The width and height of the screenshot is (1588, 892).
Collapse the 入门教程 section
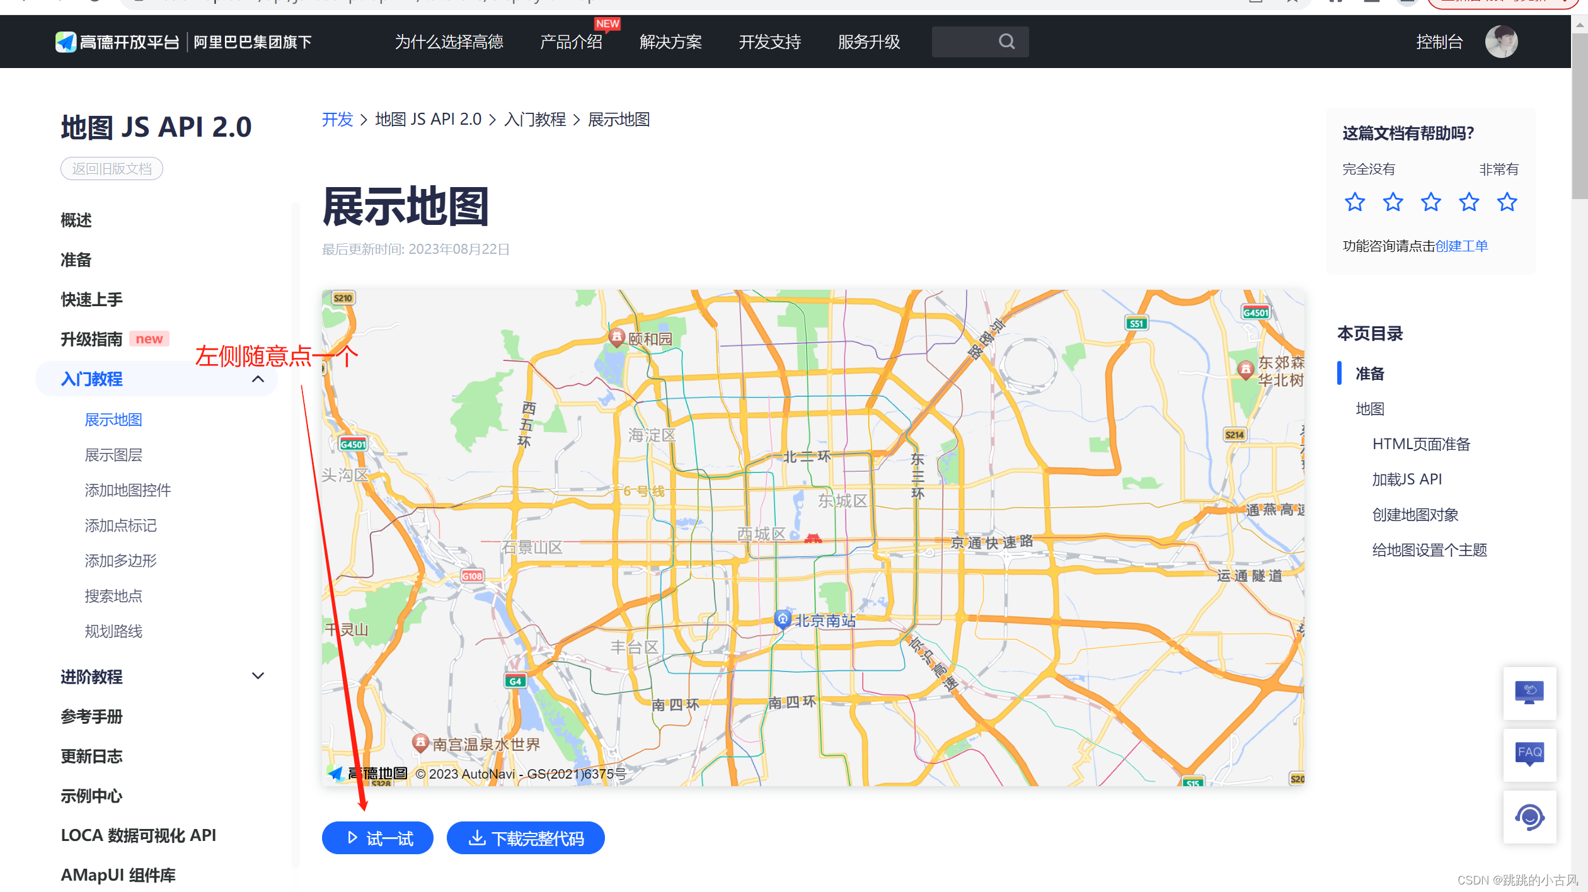click(258, 379)
